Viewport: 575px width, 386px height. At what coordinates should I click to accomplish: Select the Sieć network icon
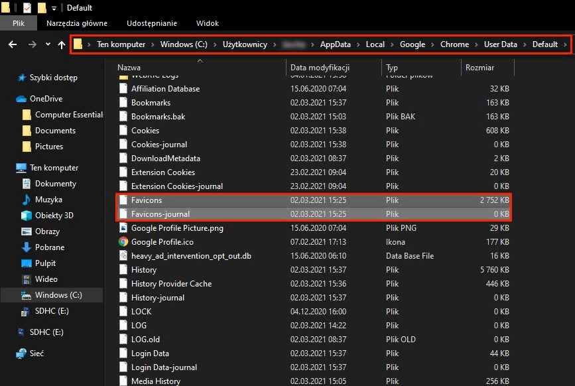(x=21, y=354)
